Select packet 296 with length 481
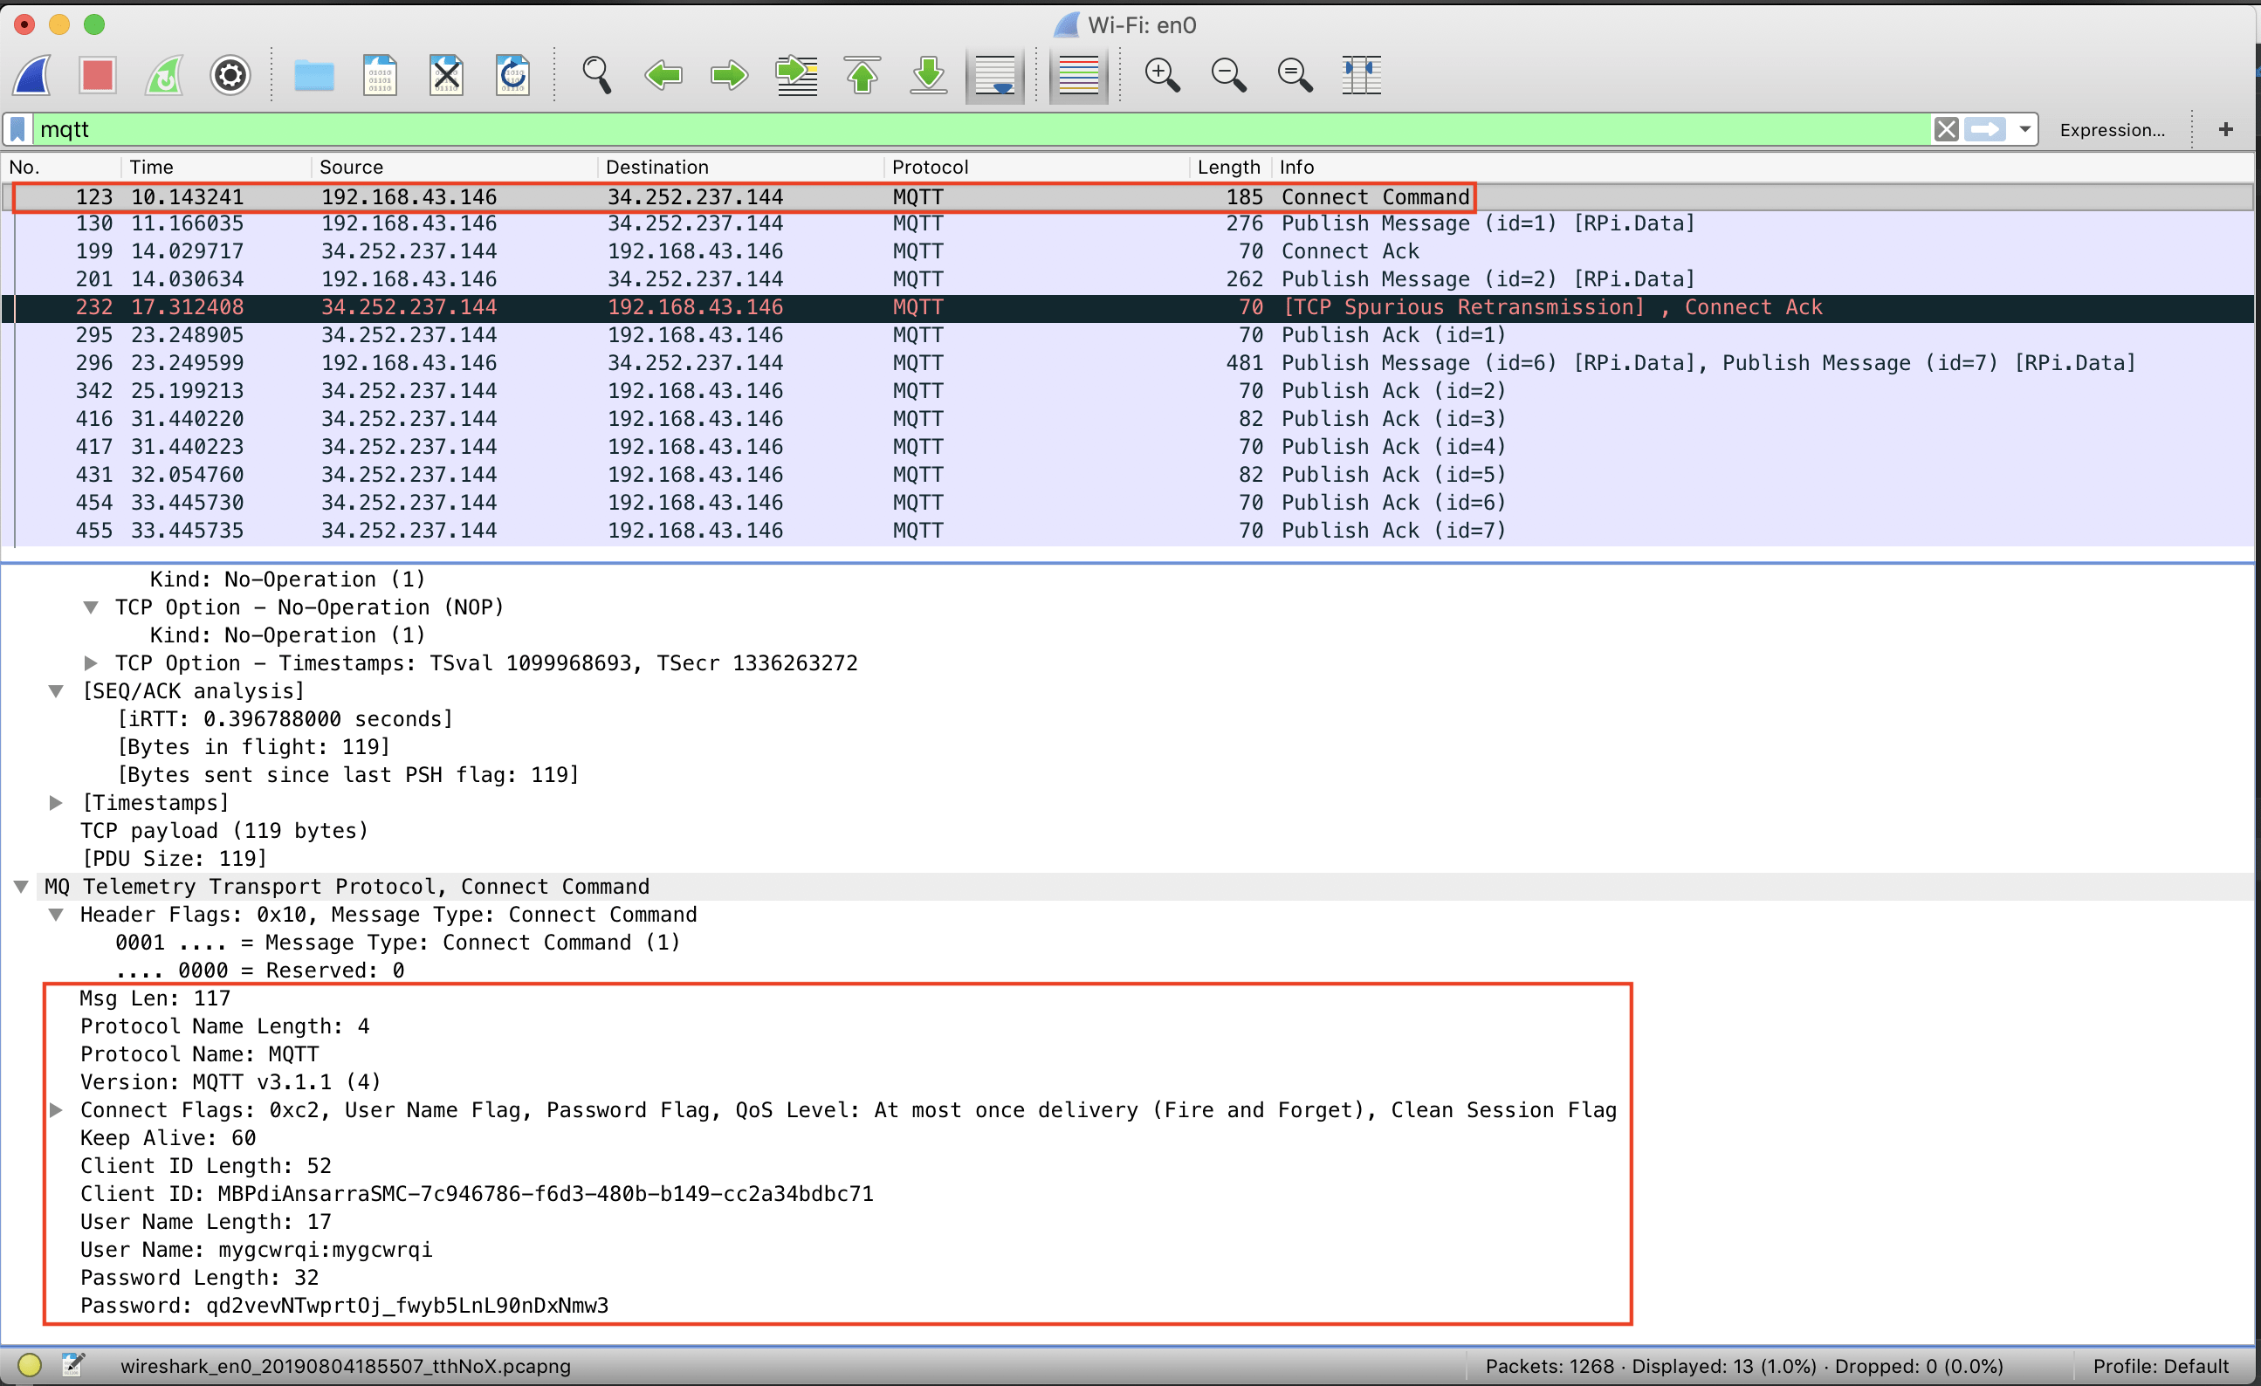This screenshot has height=1386, width=2261. (1127, 363)
